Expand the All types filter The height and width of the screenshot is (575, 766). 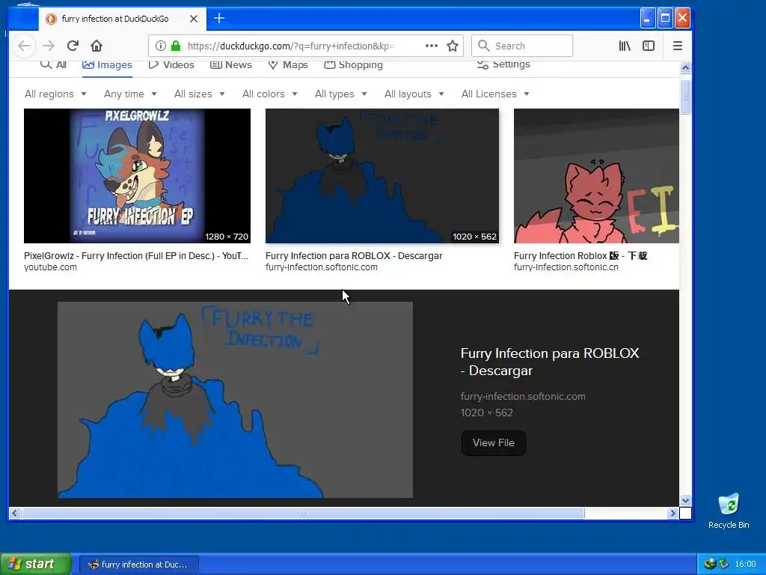(x=340, y=94)
